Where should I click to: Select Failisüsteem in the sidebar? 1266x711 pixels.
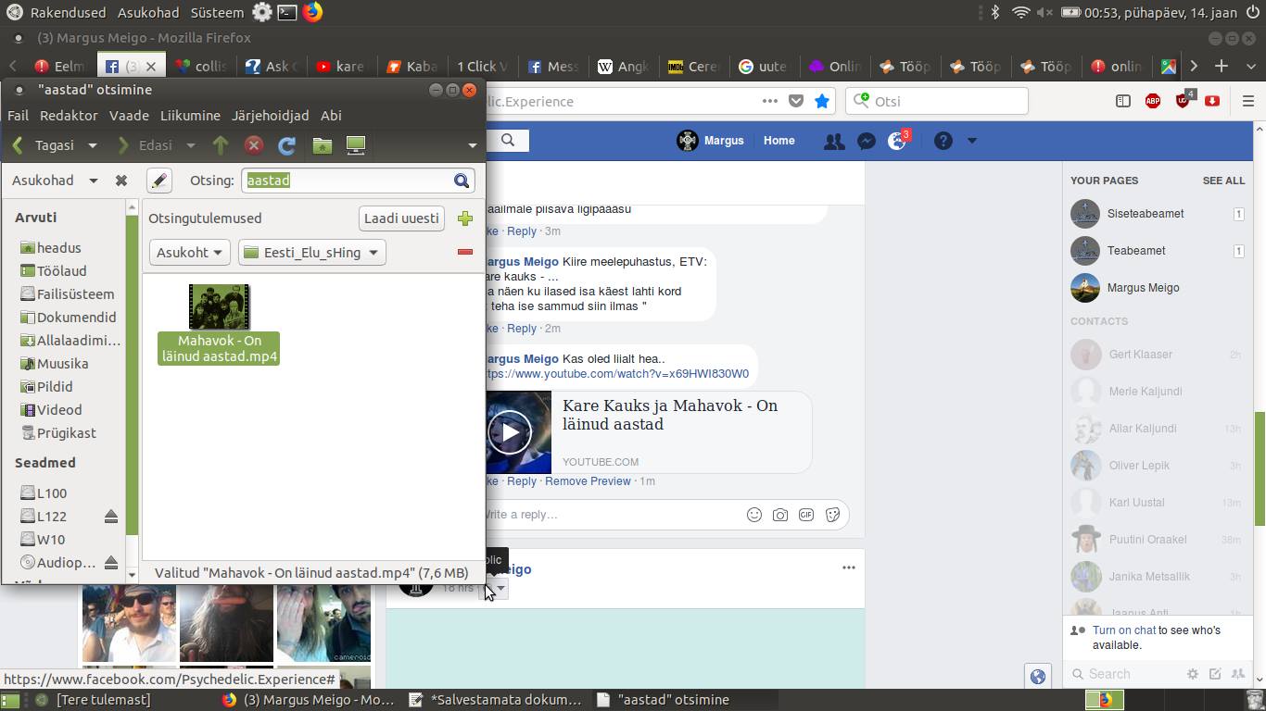click(x=75, y=294)
